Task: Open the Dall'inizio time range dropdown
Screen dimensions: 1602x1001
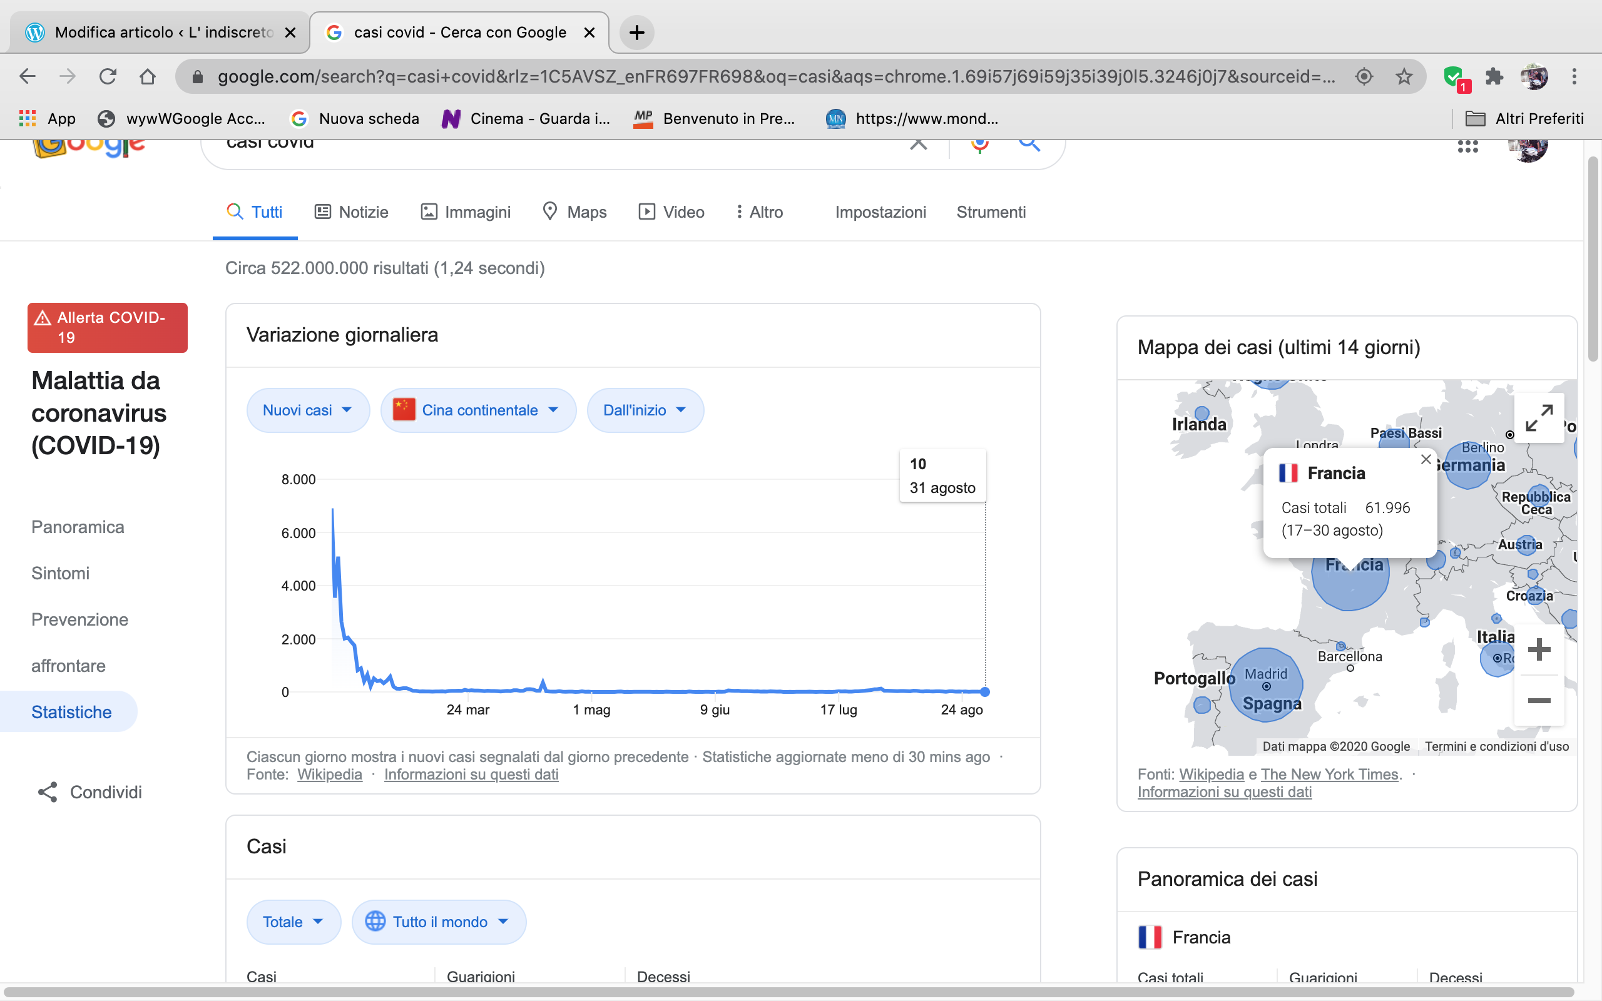Action: tap(645, 410)
